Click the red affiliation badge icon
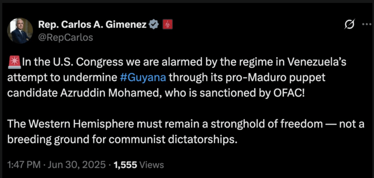The width and height of the screenshot is (374, 178). tap(167, 25)
